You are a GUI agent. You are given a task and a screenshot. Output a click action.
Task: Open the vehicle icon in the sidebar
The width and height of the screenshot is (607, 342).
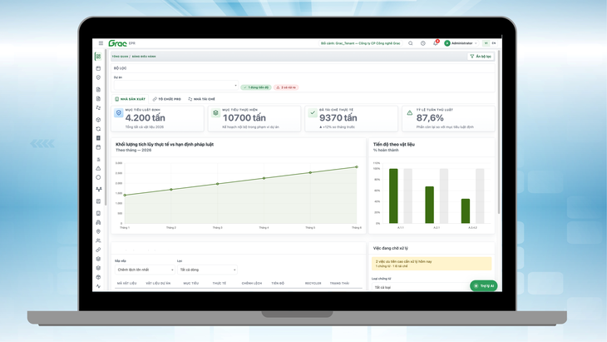click(x=98, y=222)
